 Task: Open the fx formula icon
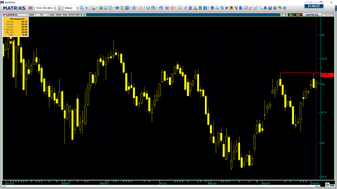(186, 8)
